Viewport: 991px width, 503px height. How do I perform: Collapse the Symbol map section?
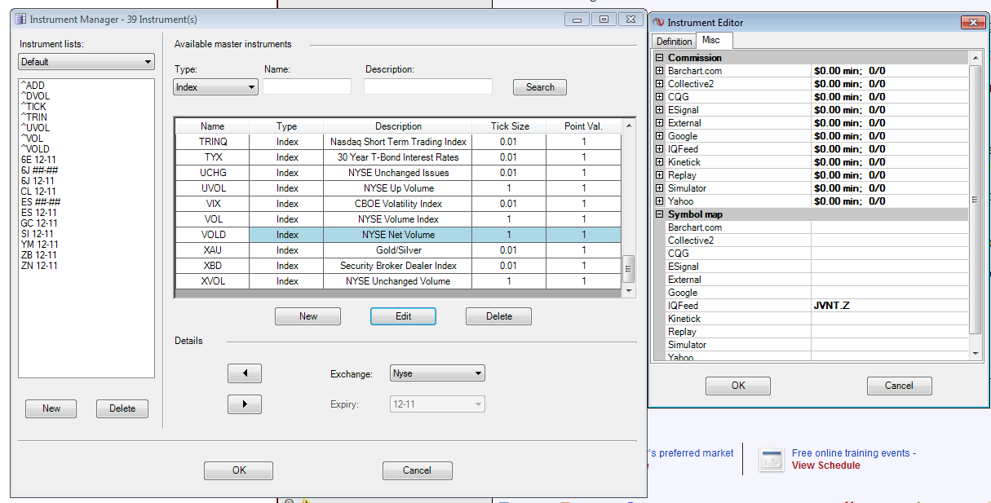660,214
